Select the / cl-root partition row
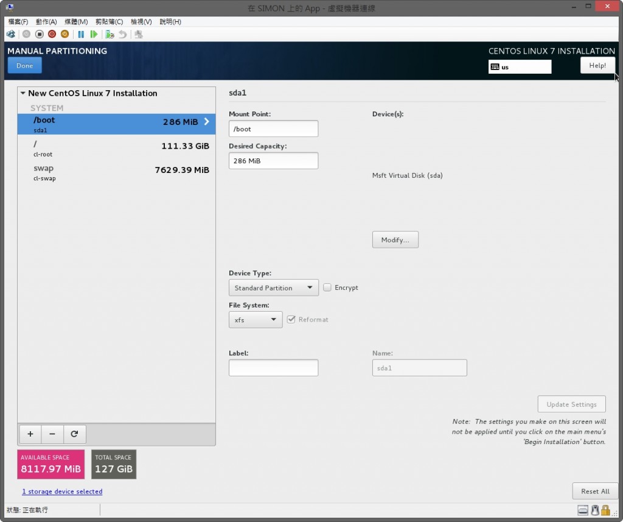Screen dimensions: 623x522 [116, 149]
